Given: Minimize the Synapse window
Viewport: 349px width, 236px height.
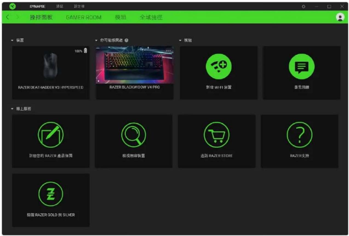Looking at the screenshot, I should (x=316, y=6).
